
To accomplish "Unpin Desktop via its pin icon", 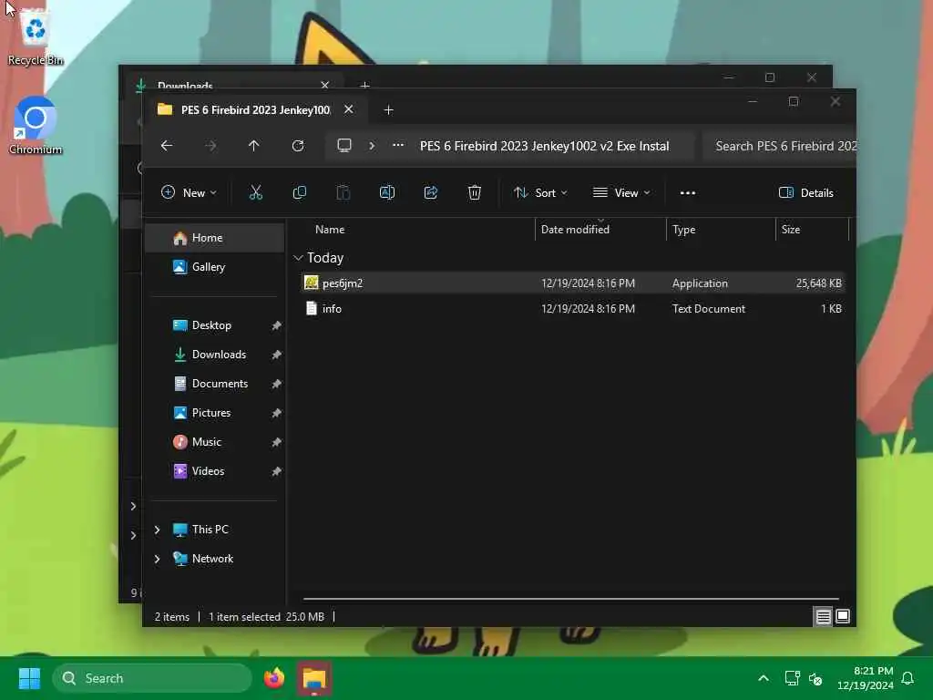I will [x=276, y=325].
